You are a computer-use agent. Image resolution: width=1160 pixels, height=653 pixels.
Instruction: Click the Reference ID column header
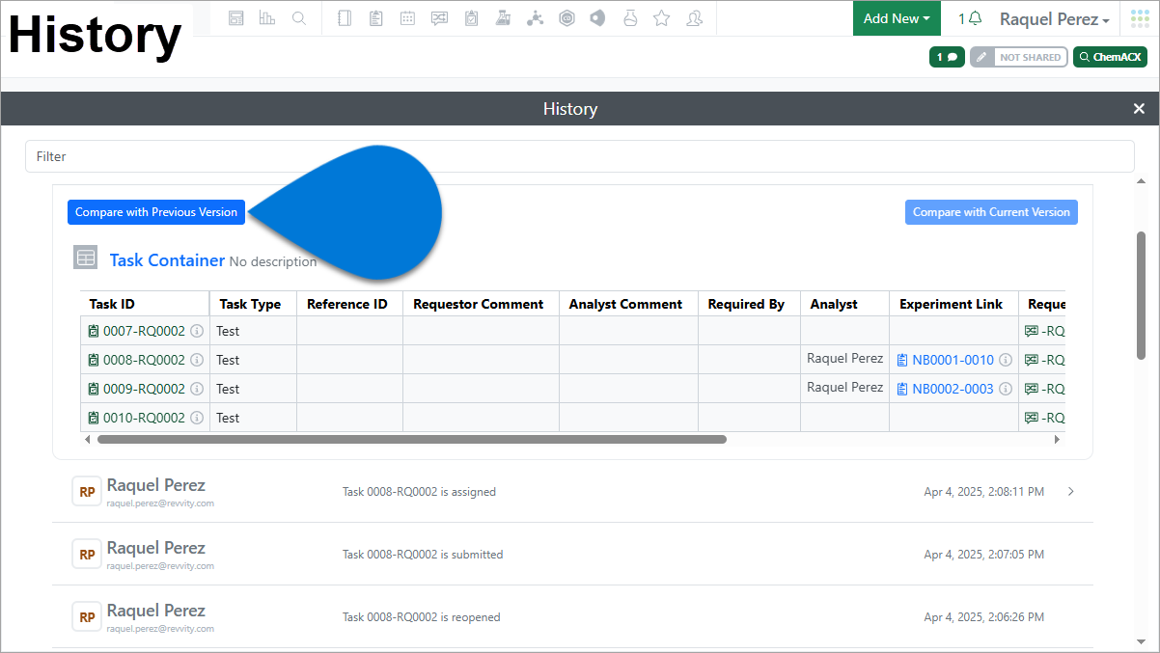coord(349,304)
